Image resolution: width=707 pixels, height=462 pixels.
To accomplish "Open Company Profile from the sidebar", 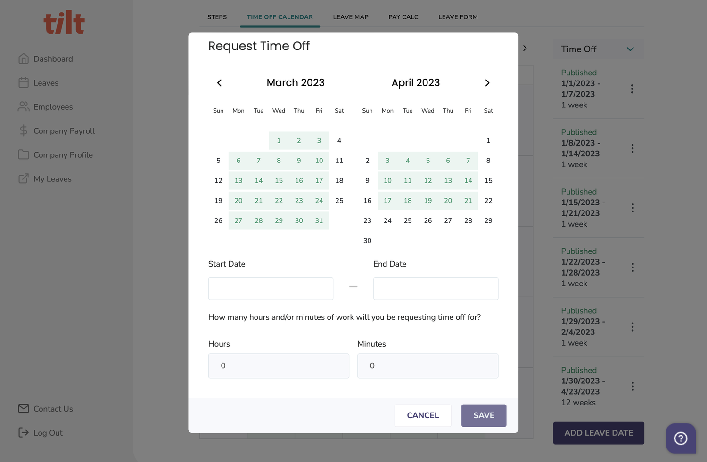I will pos(63,154).
